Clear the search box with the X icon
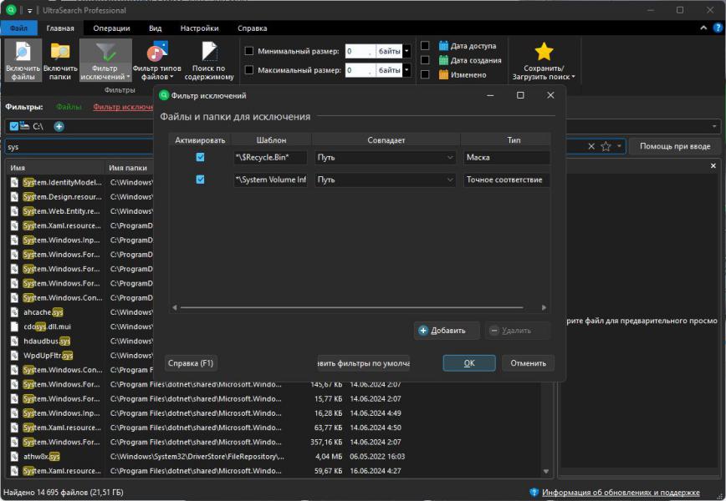Image resolution: width=726 pixels, height=501 pixels. point(591,146)
